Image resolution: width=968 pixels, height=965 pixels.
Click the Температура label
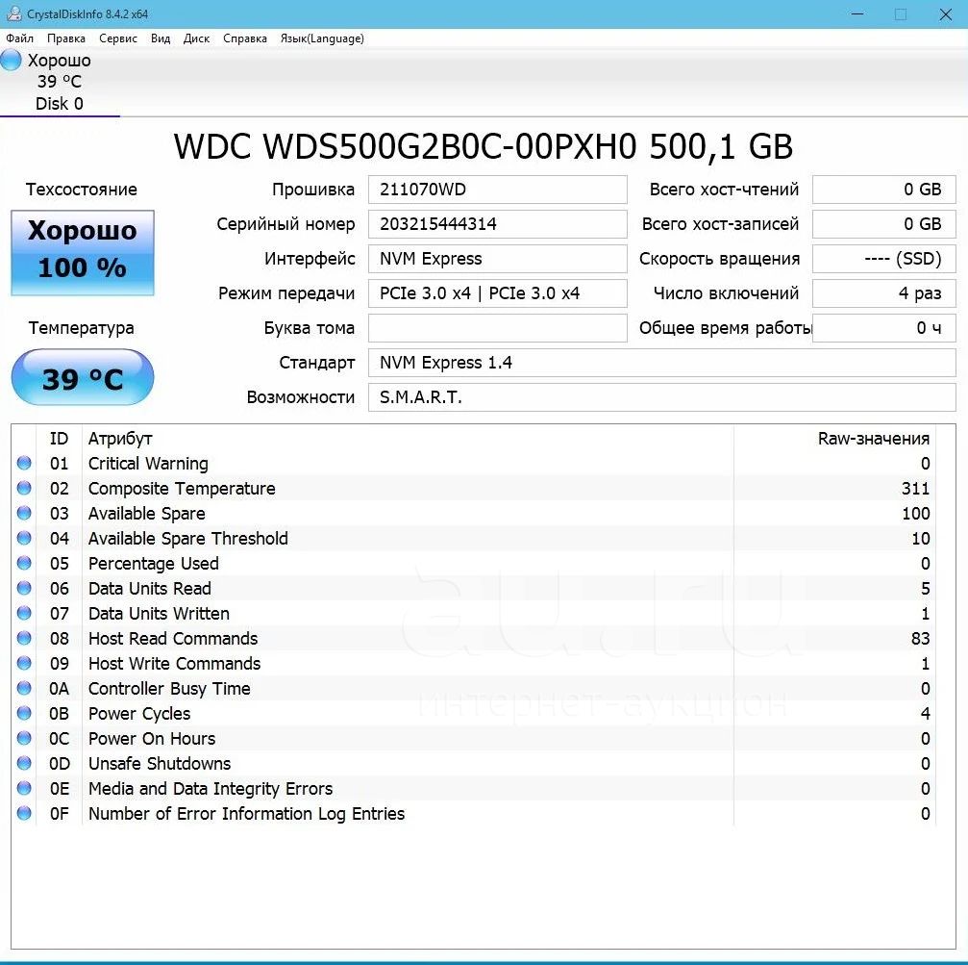click(x=82, y=327)
